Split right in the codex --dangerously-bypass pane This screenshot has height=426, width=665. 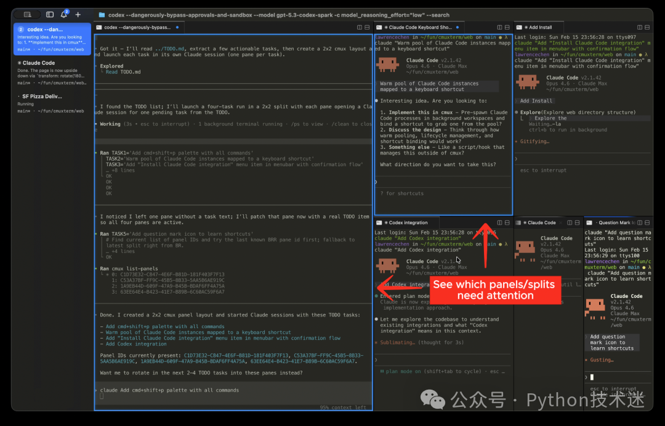(360, 27)
